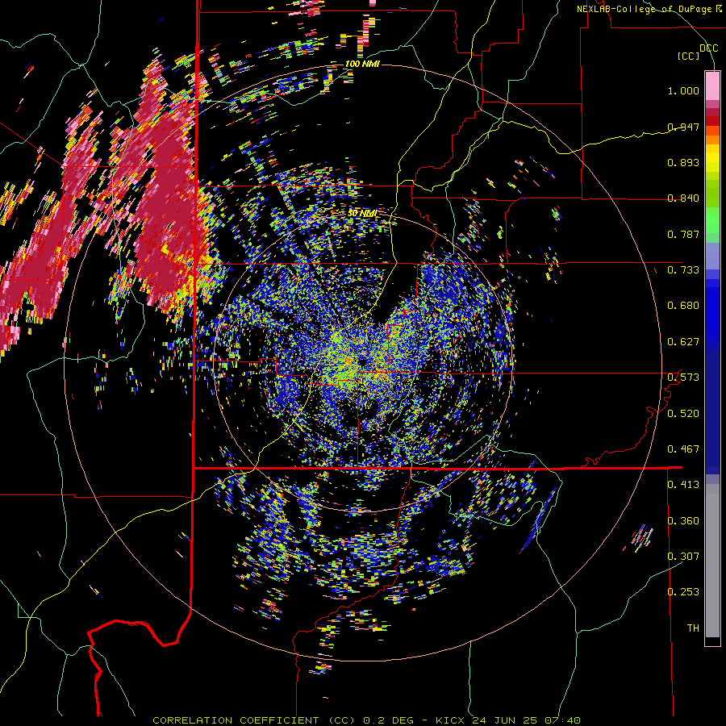Select the 0.840 scale label
The height and width of the screenshot is (726, 726).
coord(683,198)
